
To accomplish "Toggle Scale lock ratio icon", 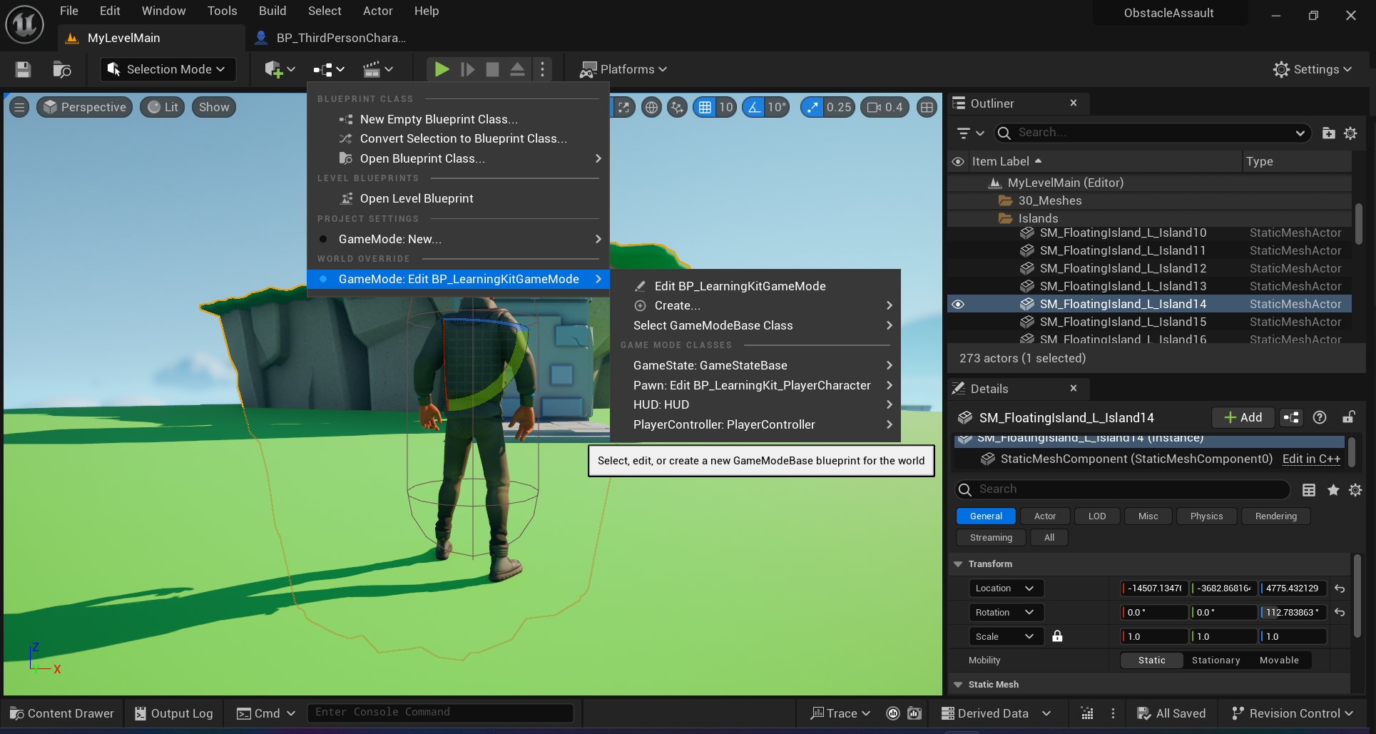I will coord(1057,636).
